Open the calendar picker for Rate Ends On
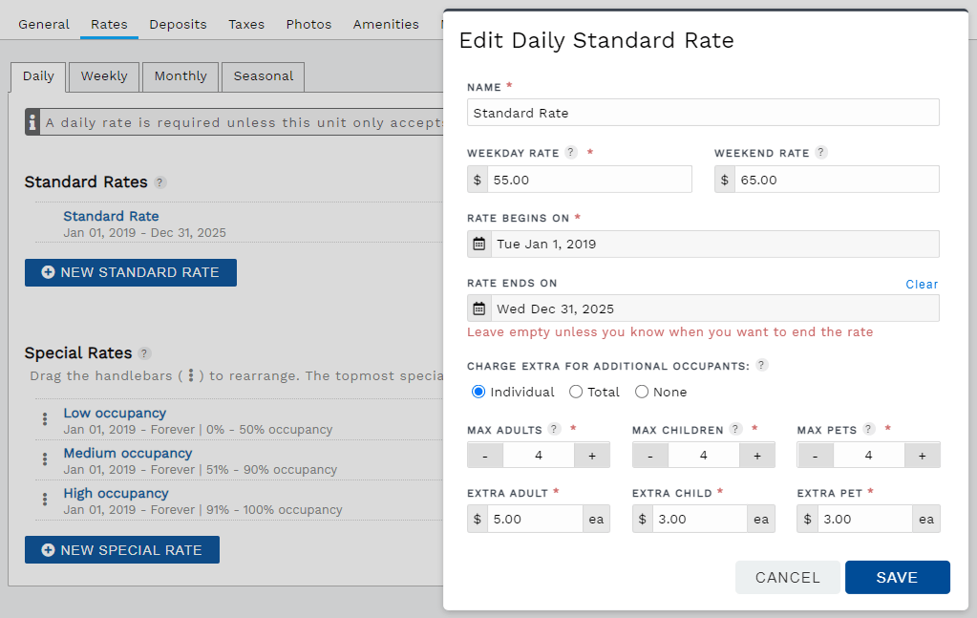The width and height of the screenshot is (977, 618). click(478, 308)
